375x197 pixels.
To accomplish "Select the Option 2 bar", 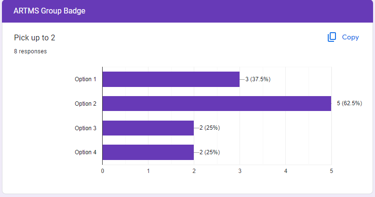I will pyautogui.click(x=217, y=103).
